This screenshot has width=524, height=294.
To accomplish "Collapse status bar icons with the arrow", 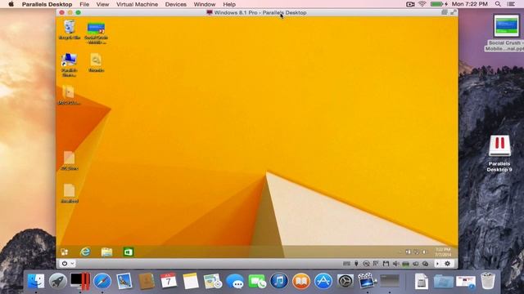I will (x=437, y=264).
